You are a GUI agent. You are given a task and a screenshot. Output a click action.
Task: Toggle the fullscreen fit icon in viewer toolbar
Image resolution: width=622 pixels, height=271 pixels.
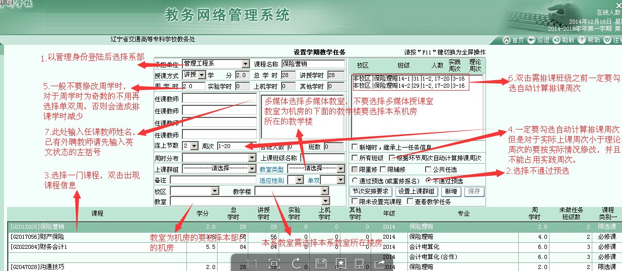[x=274, y=263]
